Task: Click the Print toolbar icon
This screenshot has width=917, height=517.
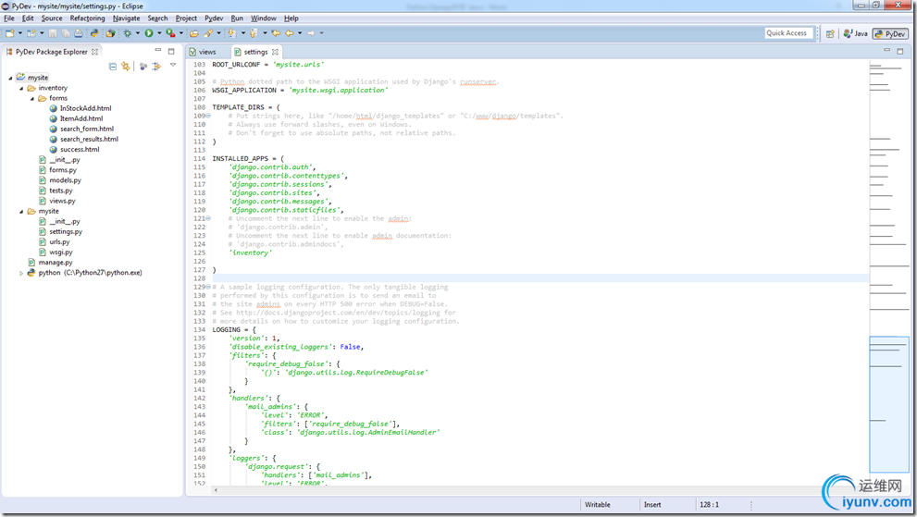Action: (x=79, y=33)
